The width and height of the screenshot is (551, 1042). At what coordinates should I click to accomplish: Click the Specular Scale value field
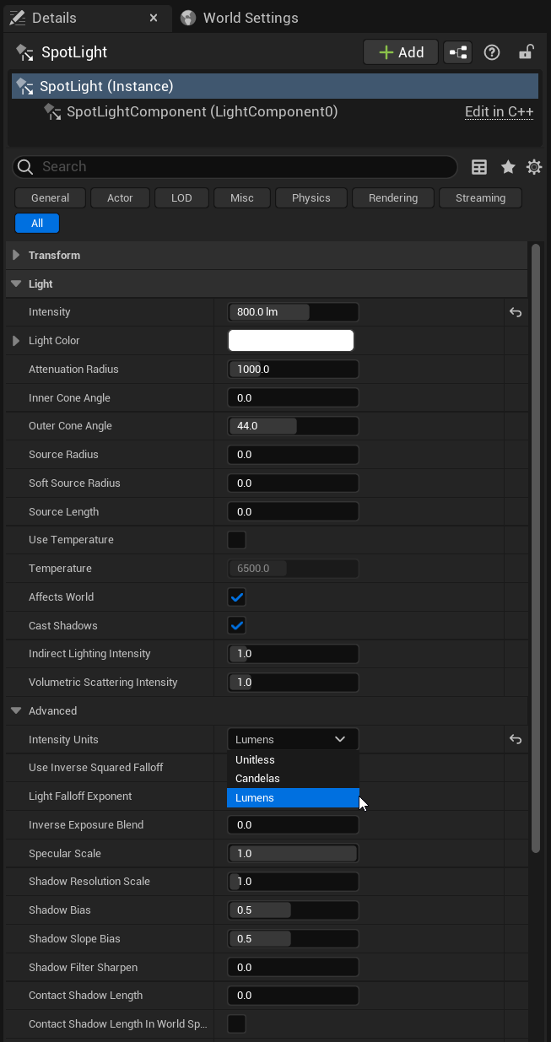[x=294, y=854]
